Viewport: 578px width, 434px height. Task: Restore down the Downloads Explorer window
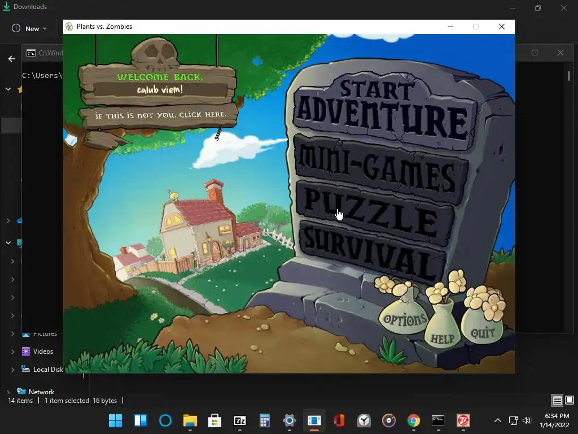point(538,8)
